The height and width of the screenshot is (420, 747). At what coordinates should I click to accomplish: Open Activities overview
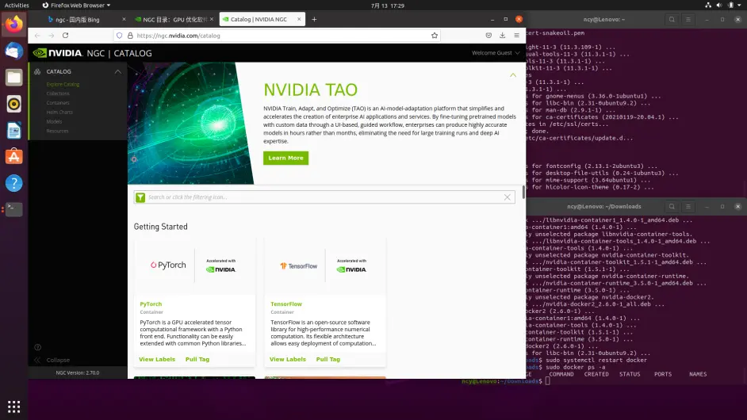[x=17, y=6]
